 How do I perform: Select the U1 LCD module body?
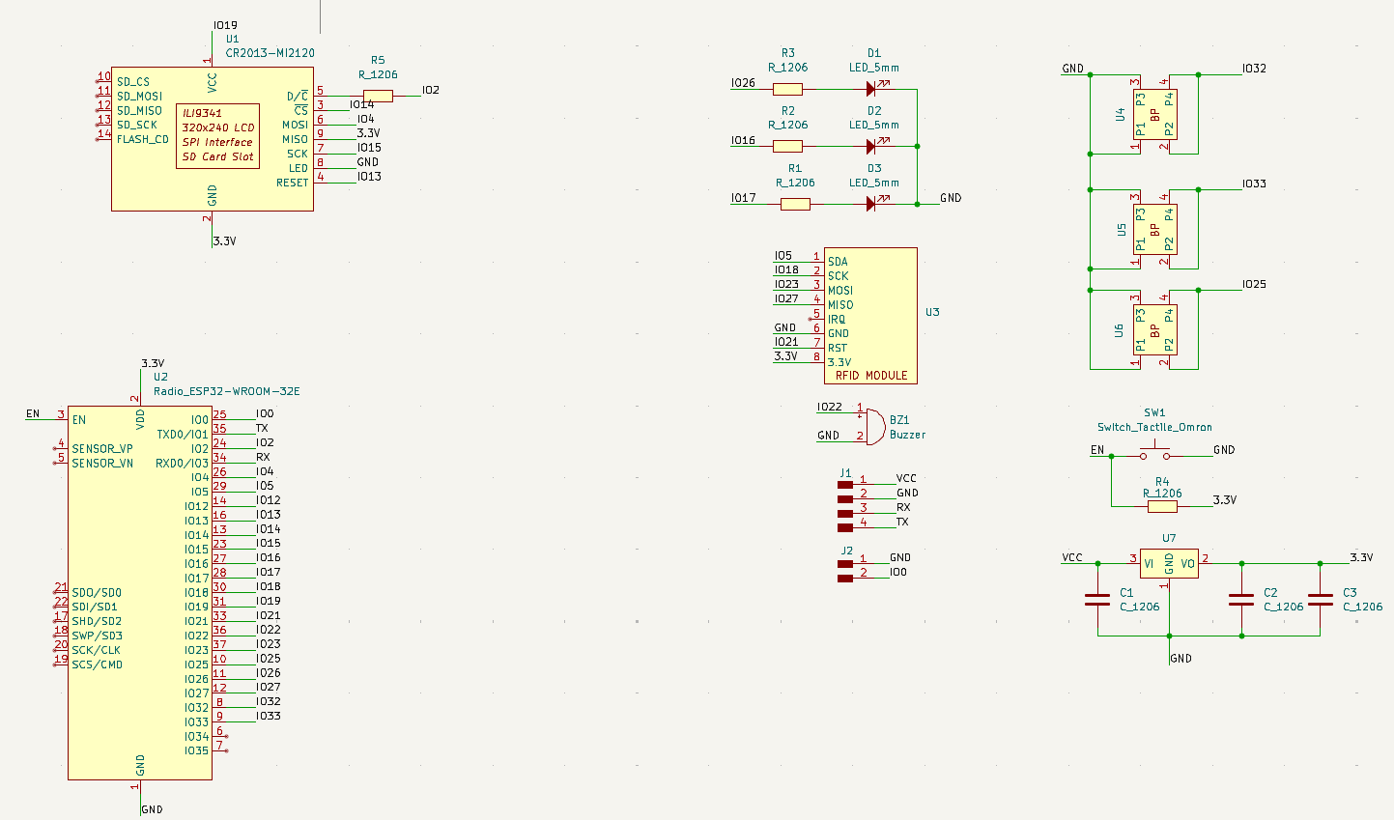213,139
